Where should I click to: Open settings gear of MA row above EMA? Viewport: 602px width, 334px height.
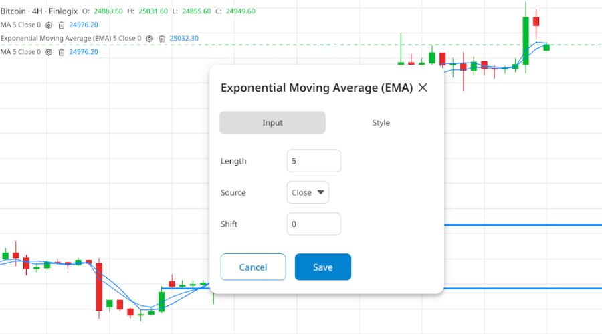pyautogui.click(x=49, y=25)
